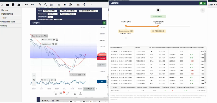Open the indicators menu with badge 3
217x103 pixels.
(x=61, y=94)
